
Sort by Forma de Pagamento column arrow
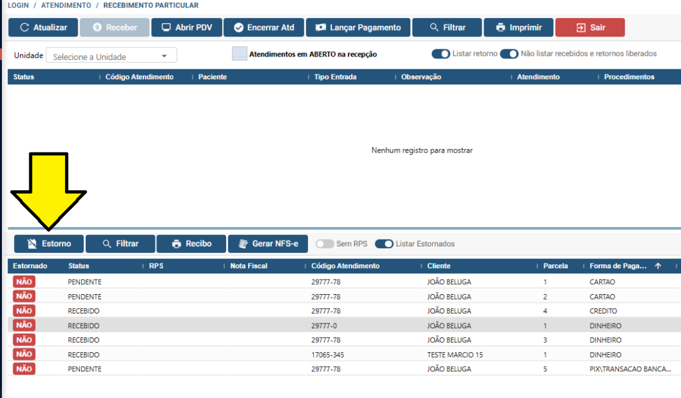658,266
